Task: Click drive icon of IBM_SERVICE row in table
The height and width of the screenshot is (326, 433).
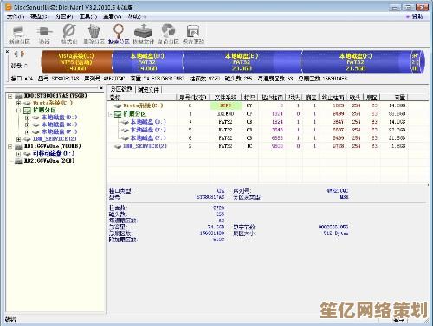Action: (x=118, y=147)
